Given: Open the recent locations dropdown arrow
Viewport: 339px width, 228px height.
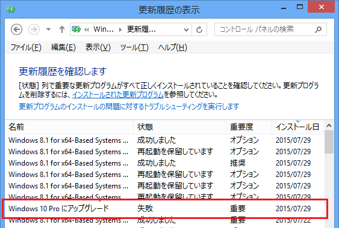Looking at the screenshot, I should 48,29.
